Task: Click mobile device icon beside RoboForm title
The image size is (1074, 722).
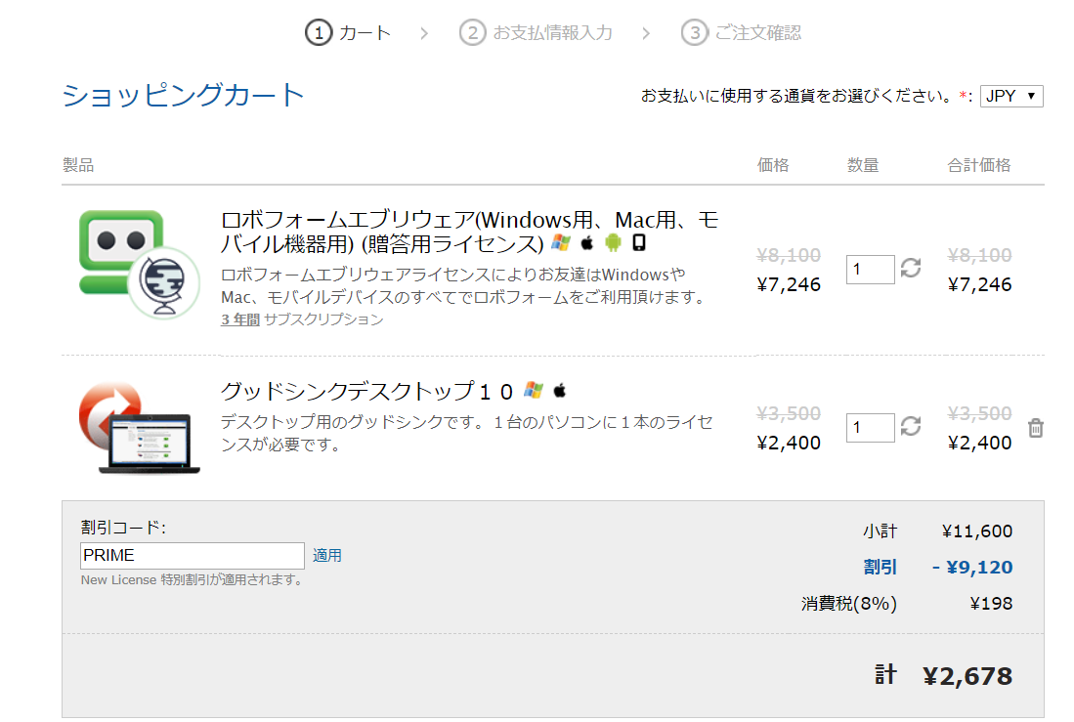Action: pyautogui.click(x=638, y=242)
